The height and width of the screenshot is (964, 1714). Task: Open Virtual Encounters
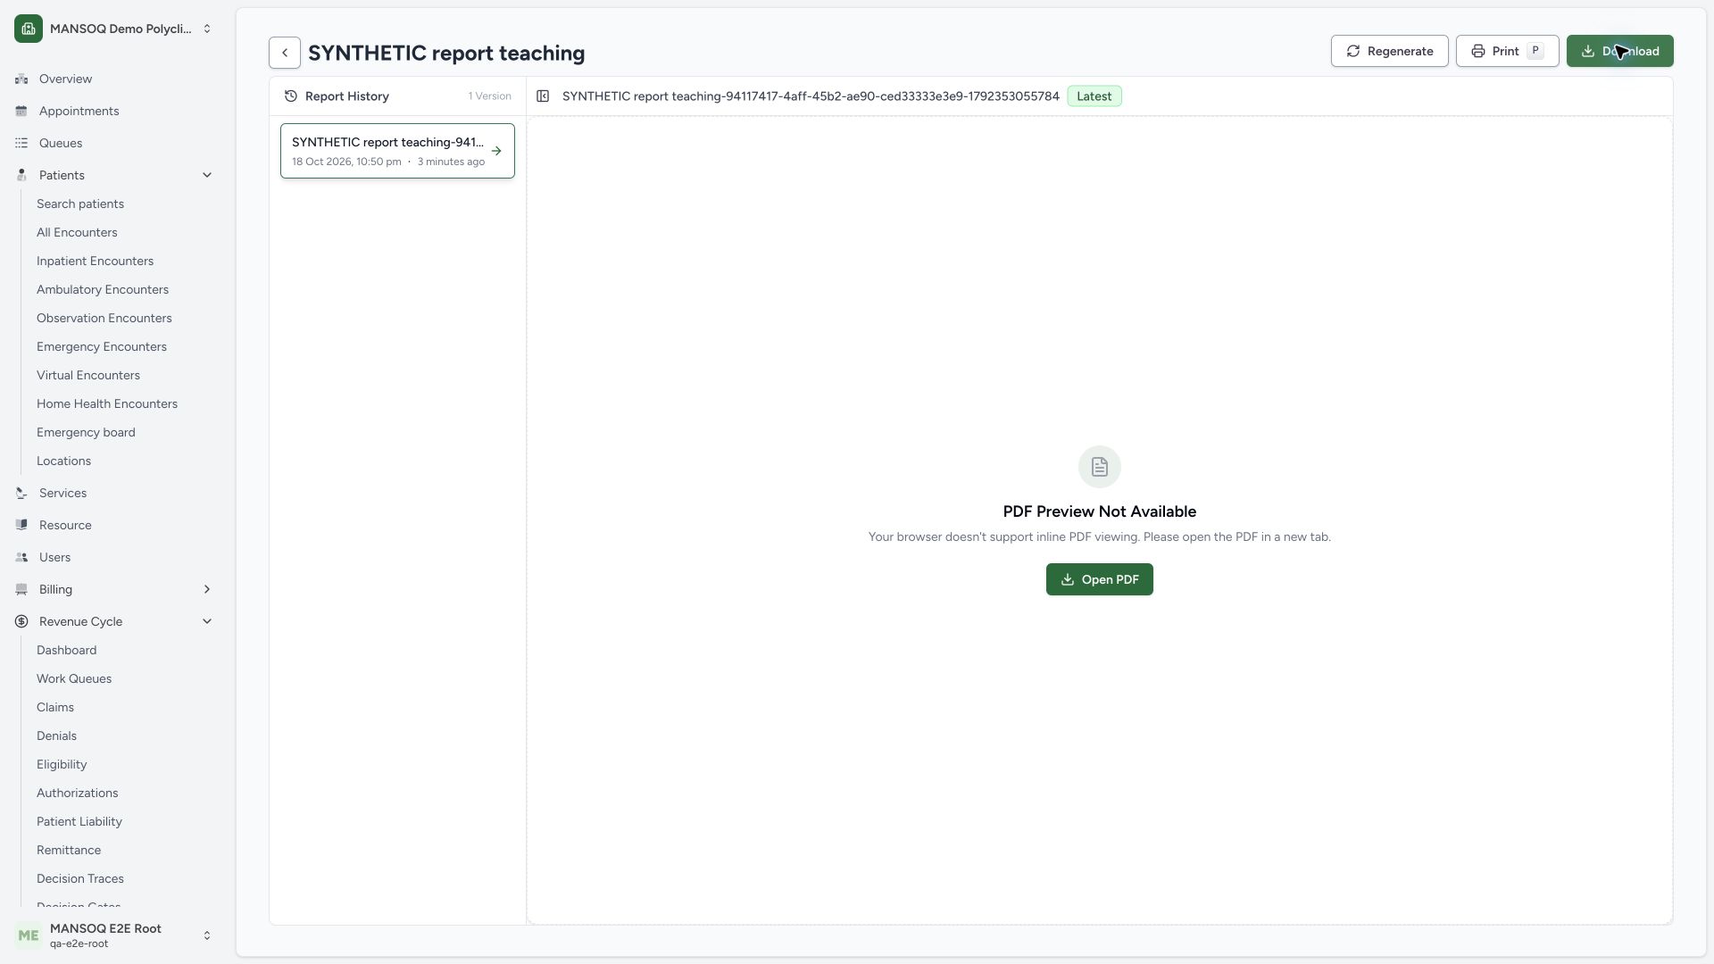click(88, 375)
